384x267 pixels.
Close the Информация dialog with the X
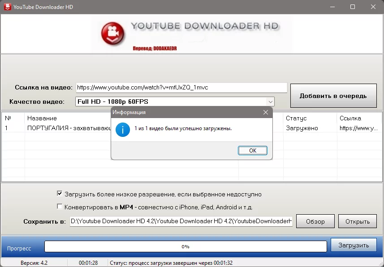[x=265, y=112]
